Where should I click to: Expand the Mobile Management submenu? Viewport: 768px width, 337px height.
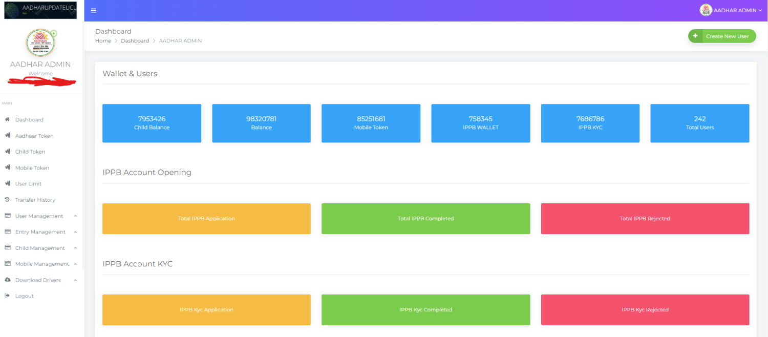pyautogui.click(x=75, y=264)
